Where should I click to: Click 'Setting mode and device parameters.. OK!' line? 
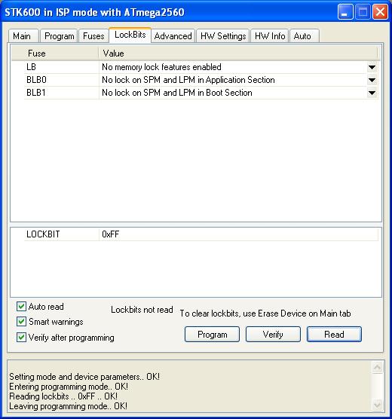pyautogui.click(x=84, y=377)
